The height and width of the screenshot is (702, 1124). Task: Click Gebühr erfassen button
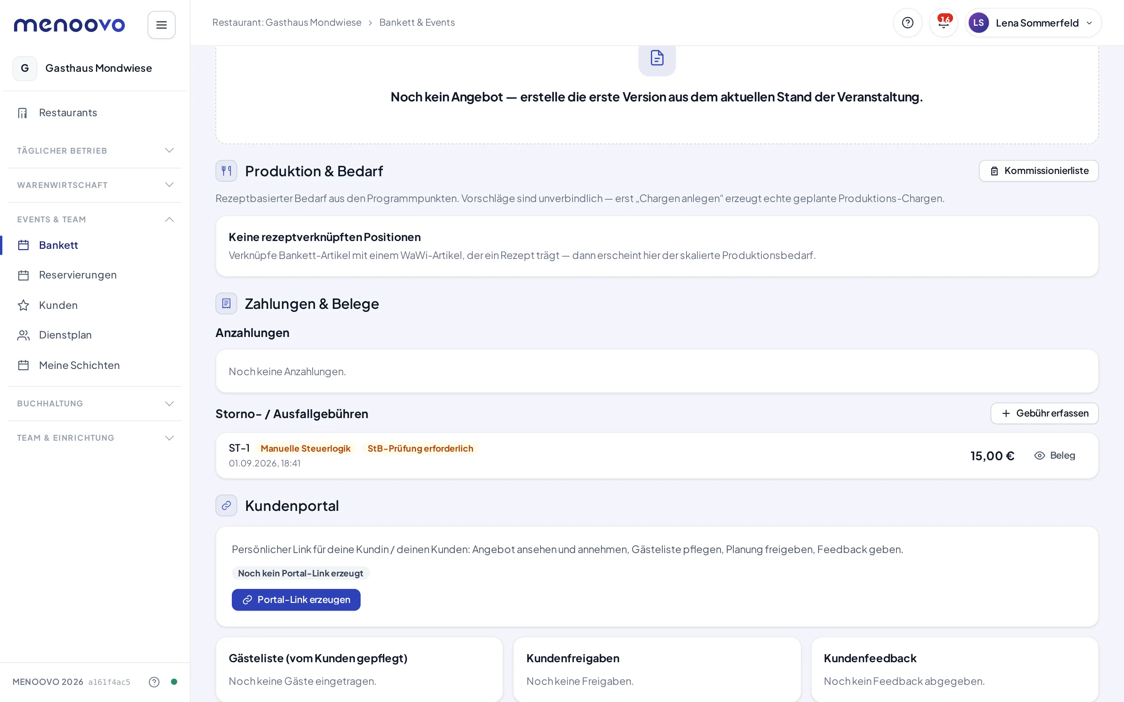click(x=1044, y=413)
